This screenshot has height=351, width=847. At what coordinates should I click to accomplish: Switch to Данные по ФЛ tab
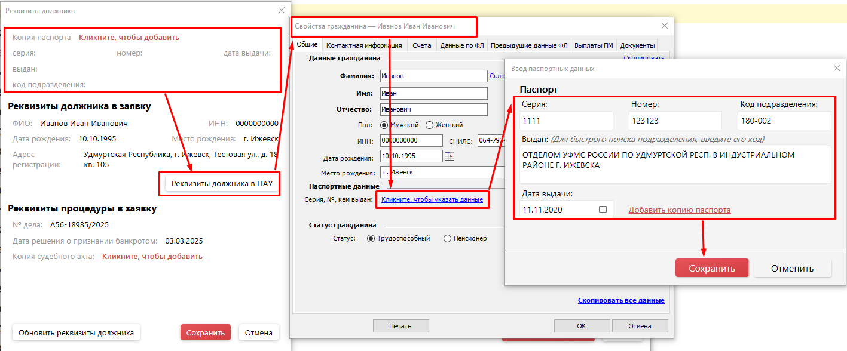(461, 45)
